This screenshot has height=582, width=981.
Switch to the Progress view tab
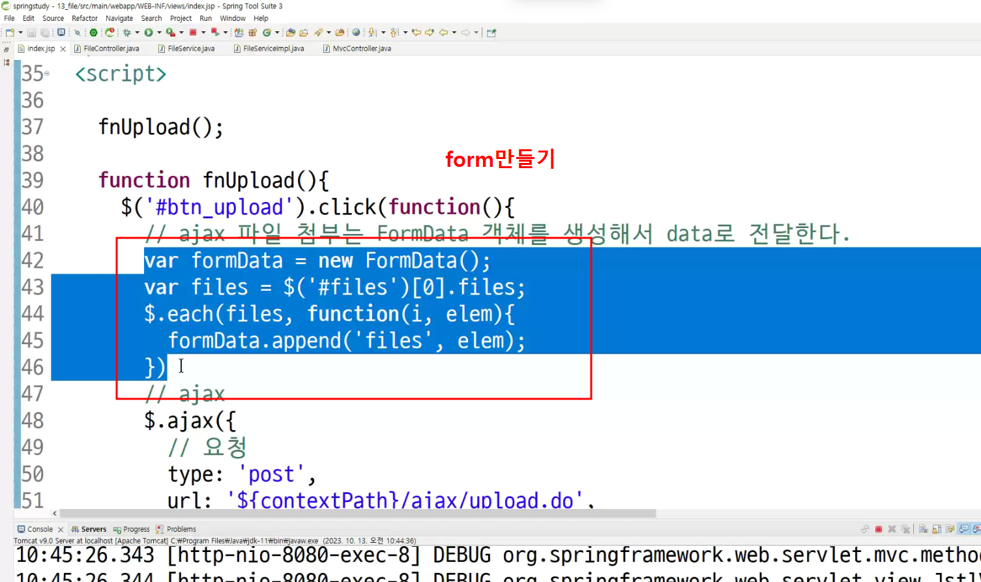point(131,529)
